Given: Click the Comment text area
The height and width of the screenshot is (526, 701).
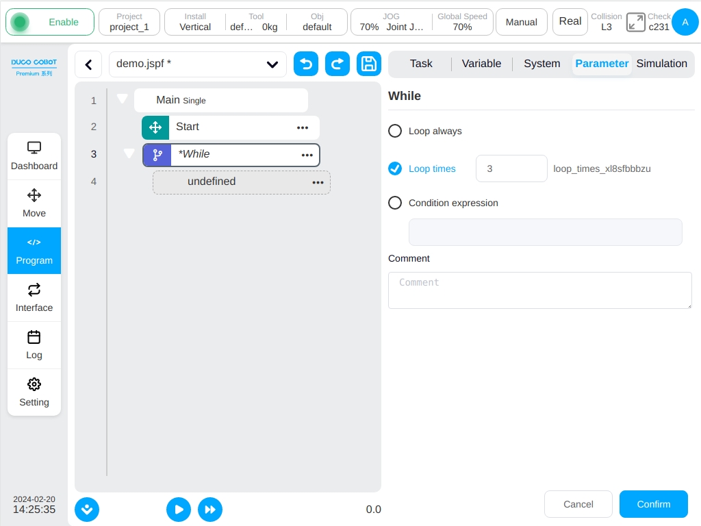Looking at the screenshot, I should (x=540, y=290).
